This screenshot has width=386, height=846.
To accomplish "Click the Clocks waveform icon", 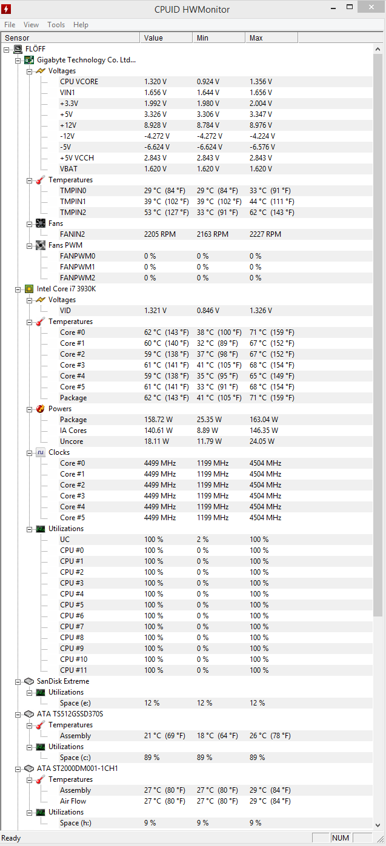I will [x=41, y=452].
